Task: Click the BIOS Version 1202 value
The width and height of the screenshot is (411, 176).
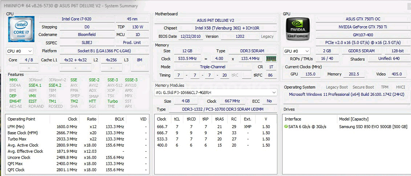Action: pyautogui.click(x=240, y=36)
